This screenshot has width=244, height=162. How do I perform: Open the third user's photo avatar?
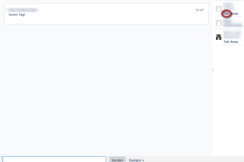(x=219, y=37)
